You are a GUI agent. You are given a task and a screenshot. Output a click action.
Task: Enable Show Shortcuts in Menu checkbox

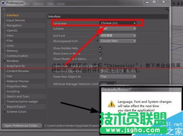pos(101,59)
